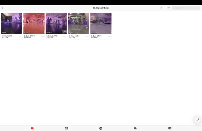The image size is (202, 131).
Task: Play the 3. Date 3.MP4 video
Action: (x=56, y=23)
